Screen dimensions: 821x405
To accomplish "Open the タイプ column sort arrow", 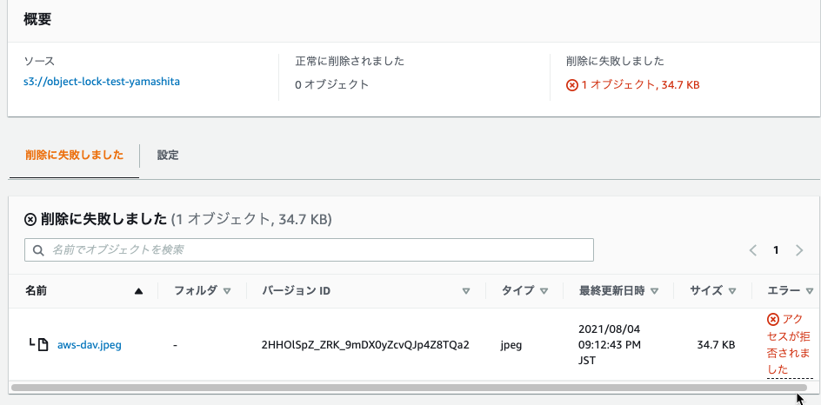I will pos(544,291).
